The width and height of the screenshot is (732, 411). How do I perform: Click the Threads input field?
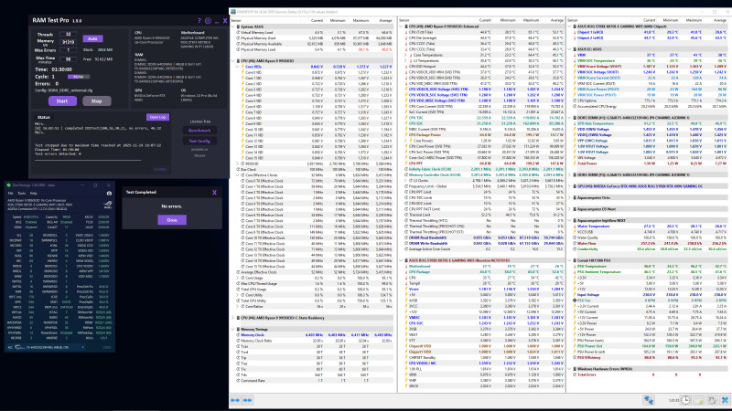[x=68, y=34]
